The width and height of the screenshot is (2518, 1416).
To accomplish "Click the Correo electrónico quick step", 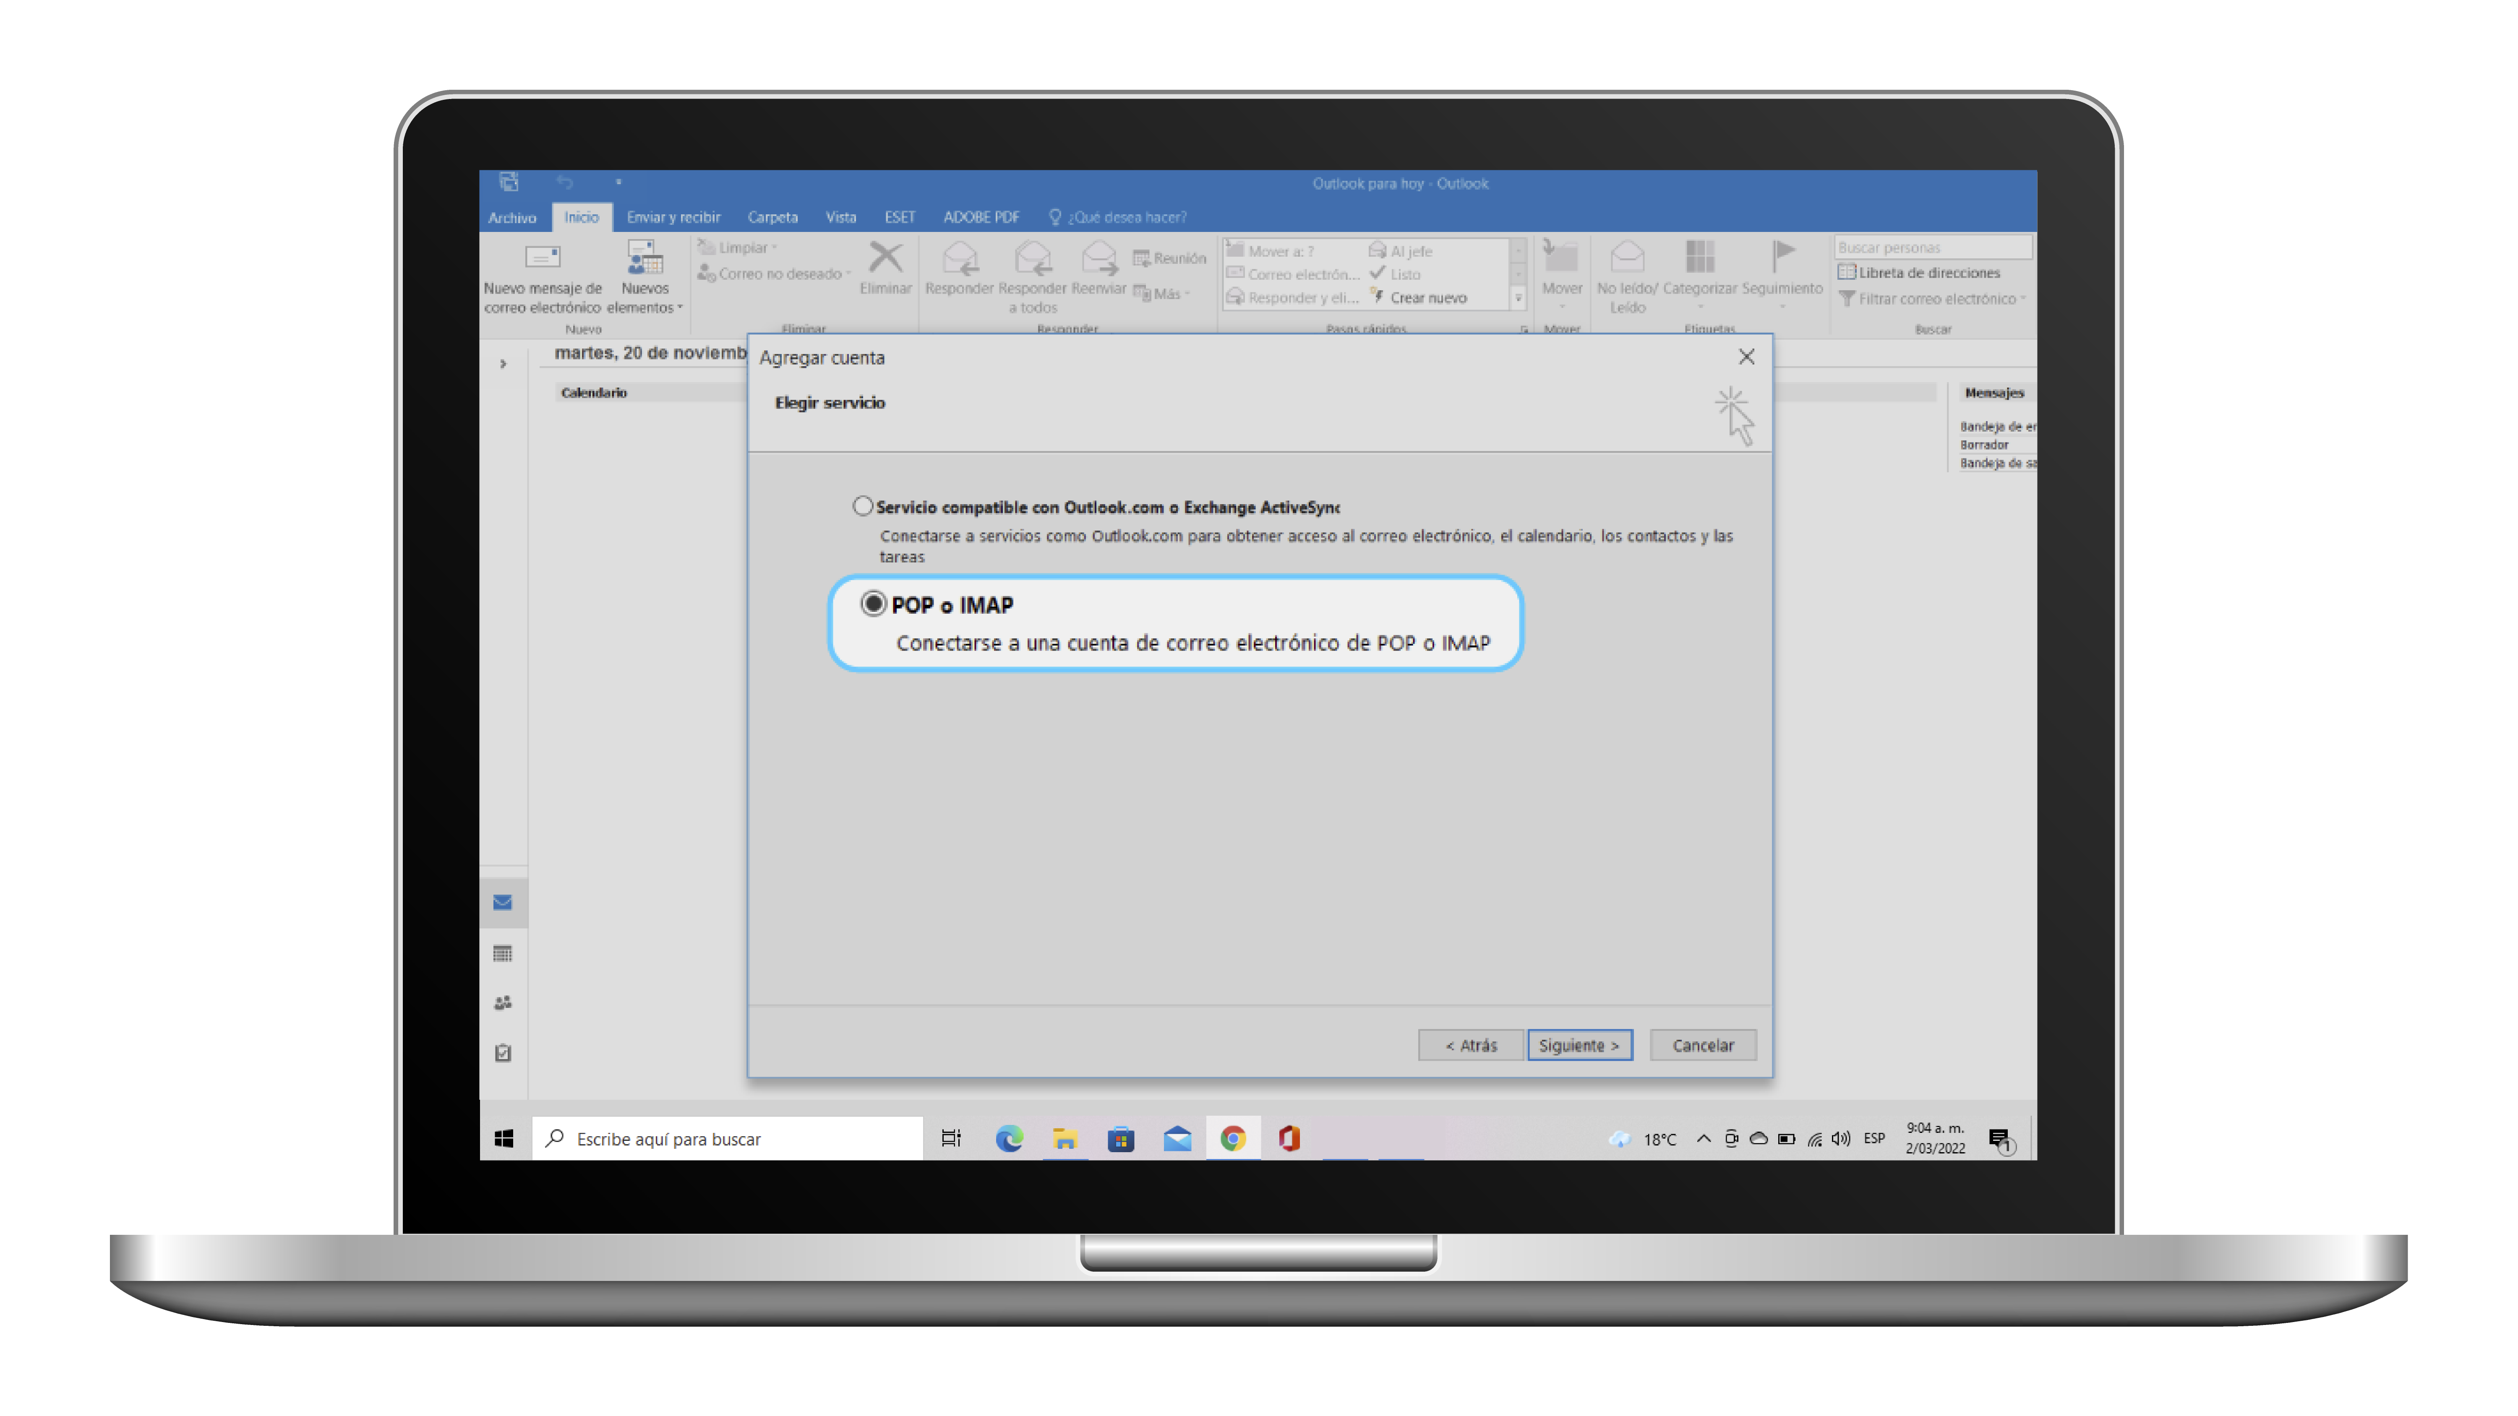I will (1293, 275).
